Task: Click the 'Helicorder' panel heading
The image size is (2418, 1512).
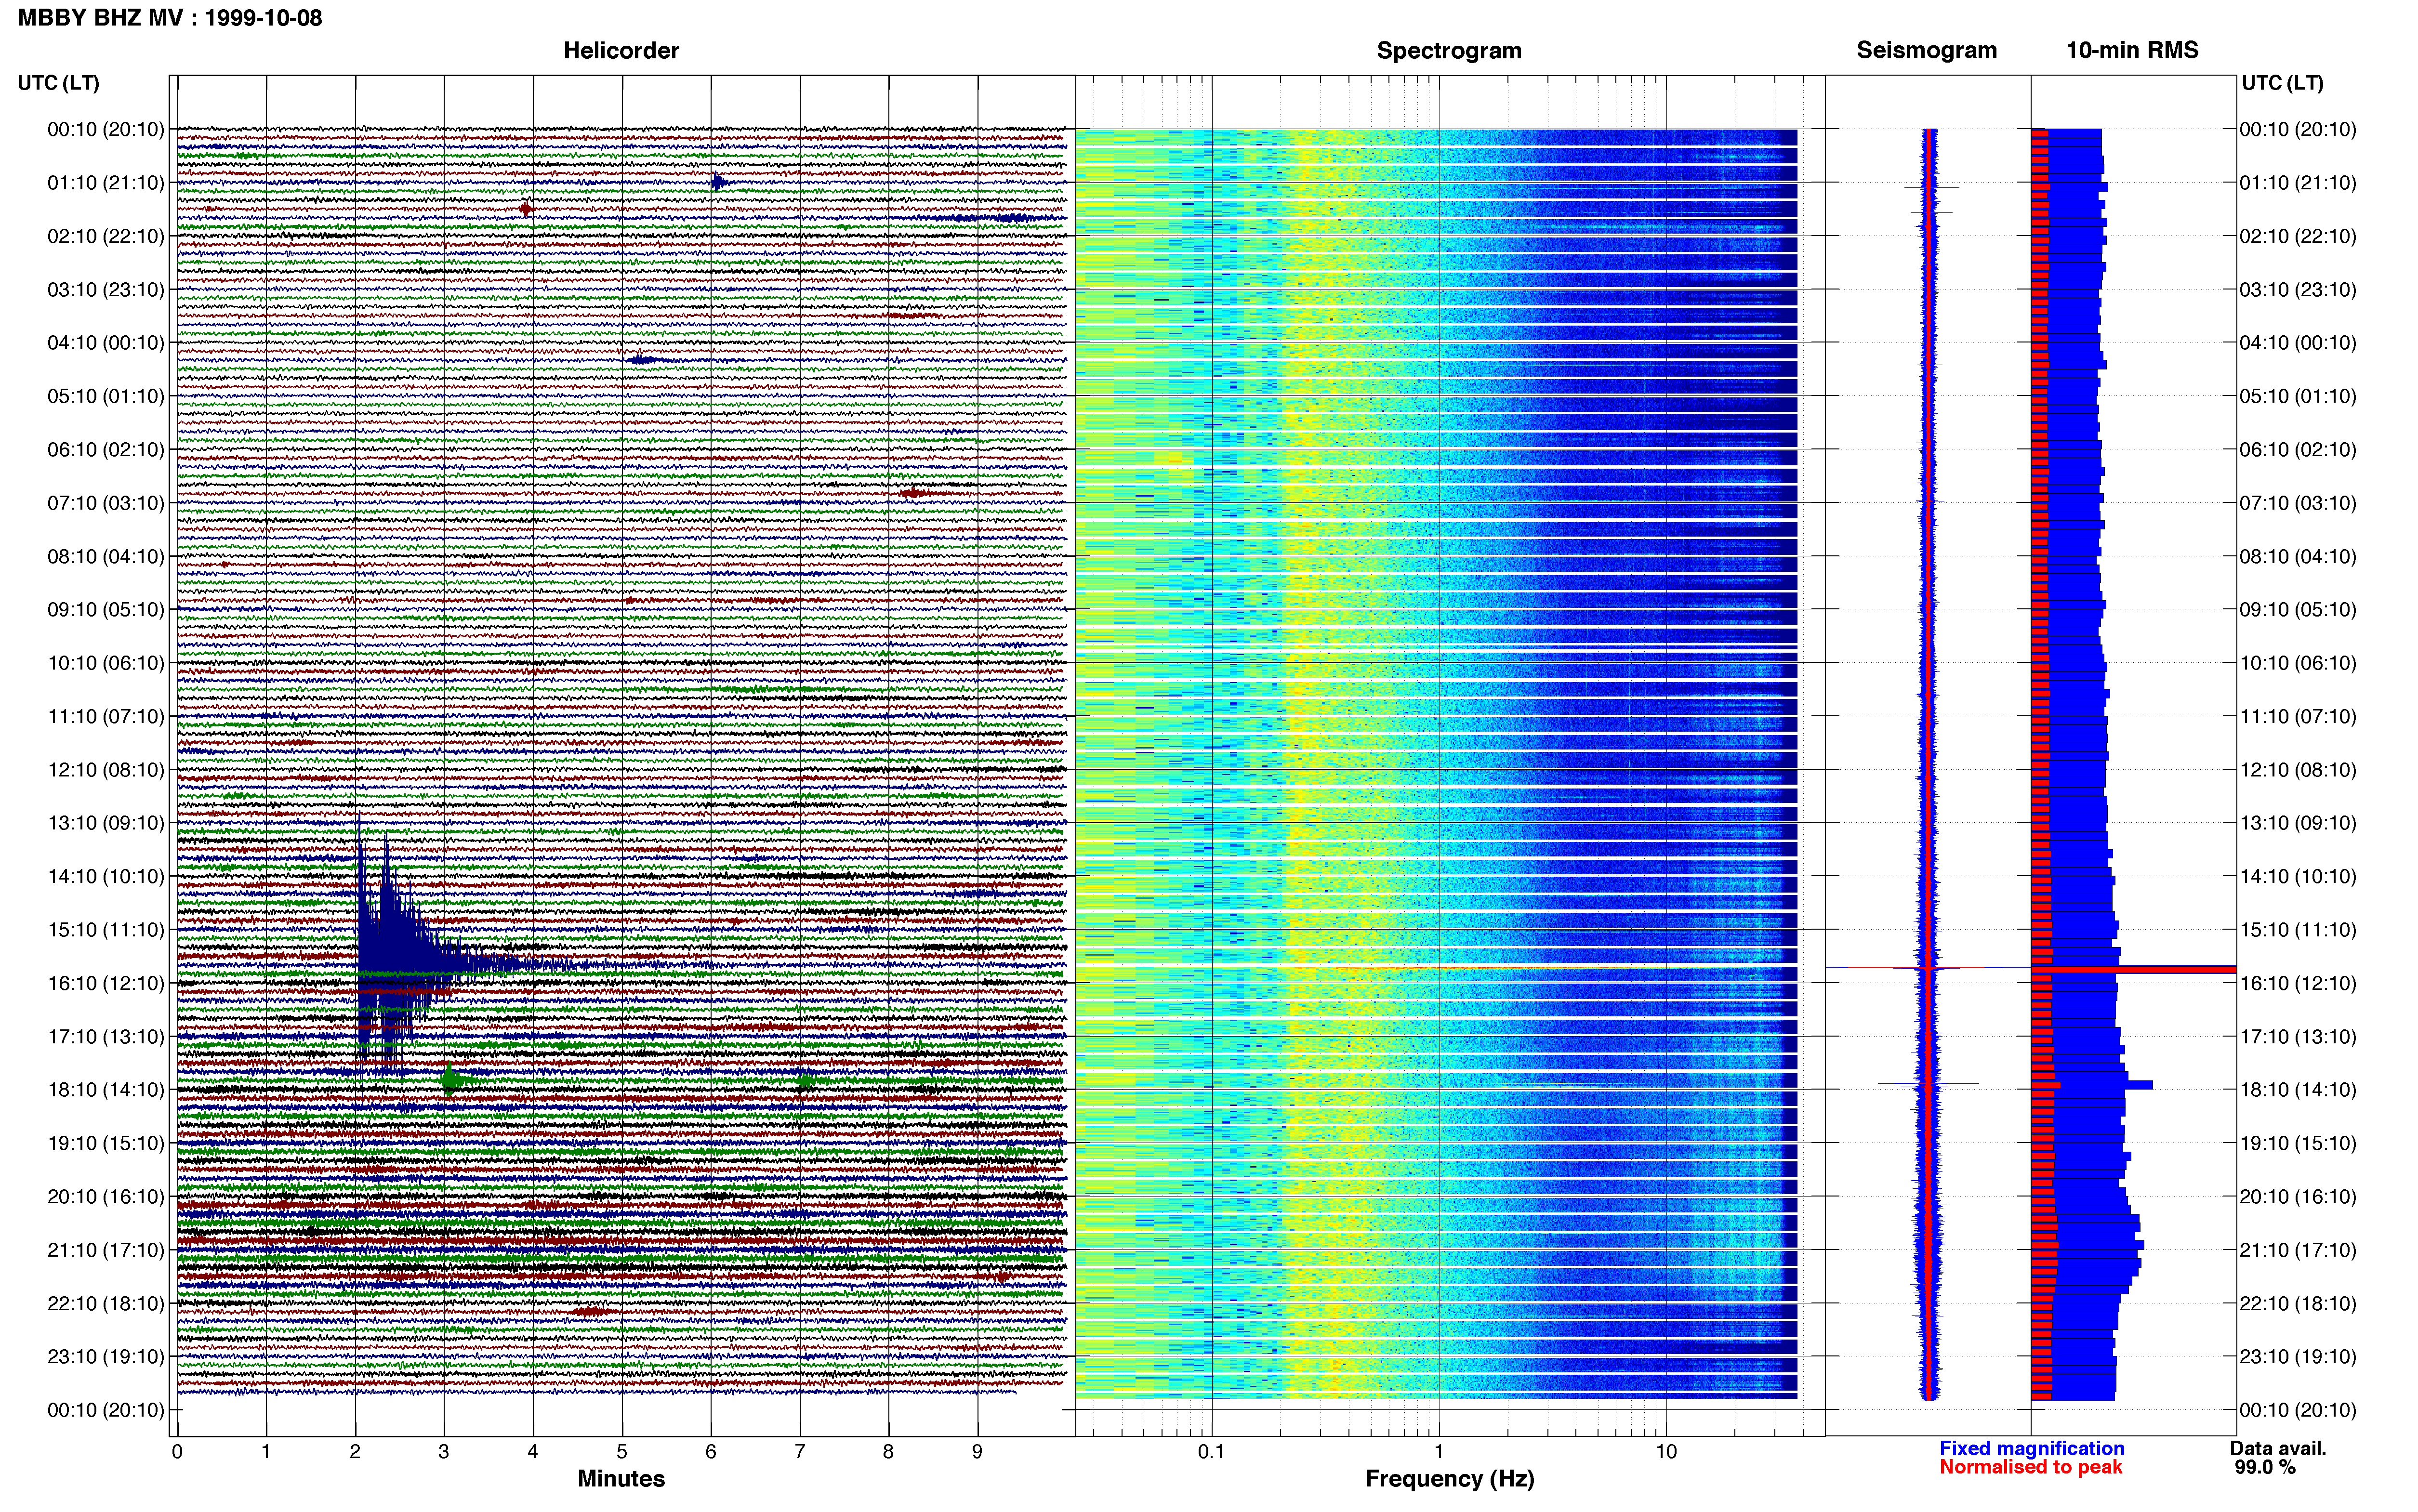Action: tap(621, 50)
